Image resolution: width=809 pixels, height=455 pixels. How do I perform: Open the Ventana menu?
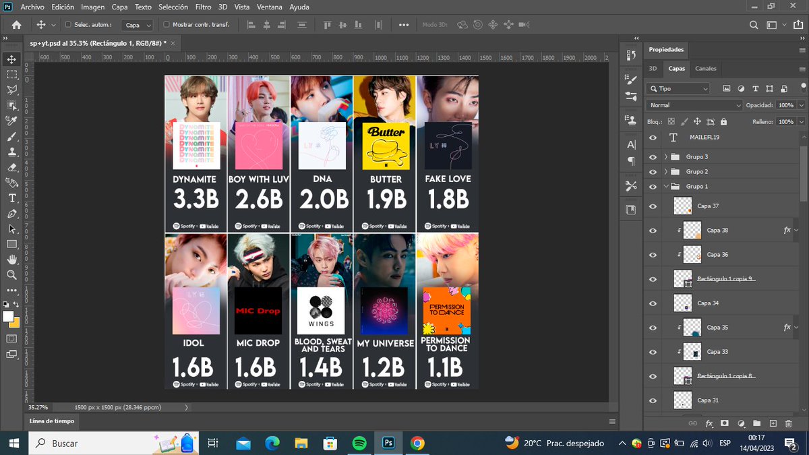point(270,6)
